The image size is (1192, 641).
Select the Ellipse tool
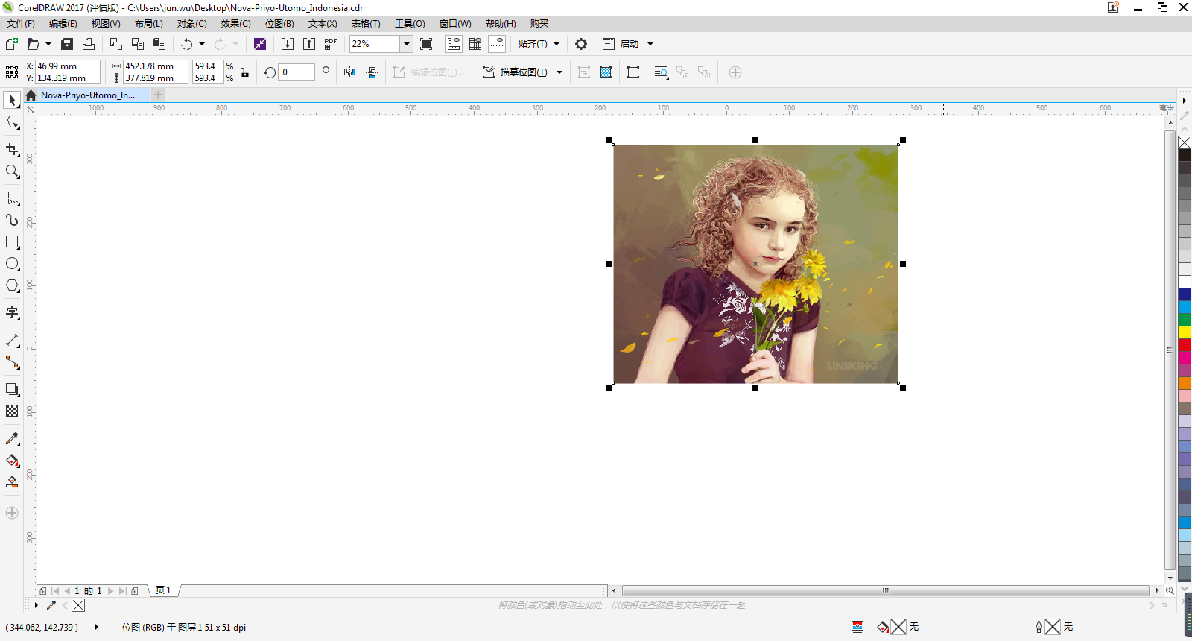(12, 264)
